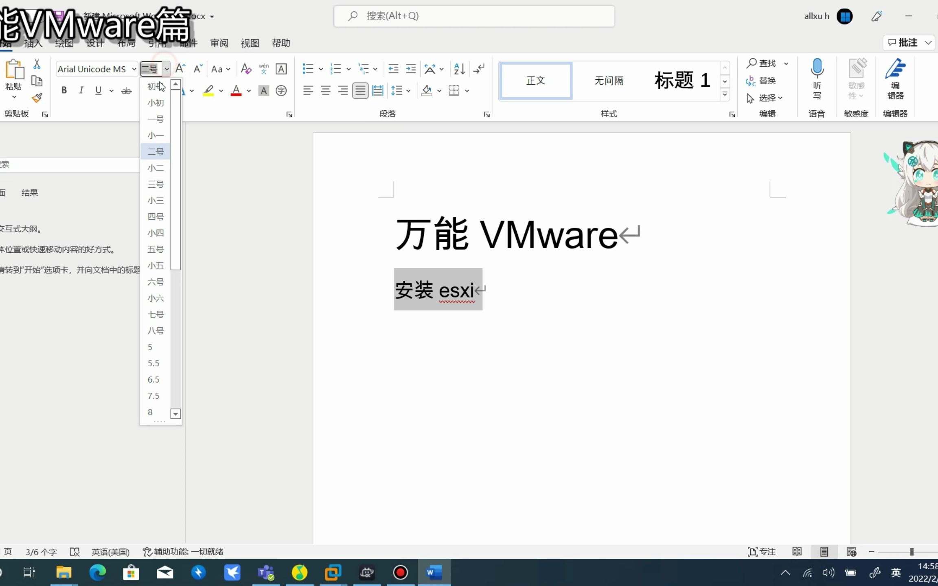938x586 pixels.
Task: Click the 标题 1 style button
Action: 682,80
